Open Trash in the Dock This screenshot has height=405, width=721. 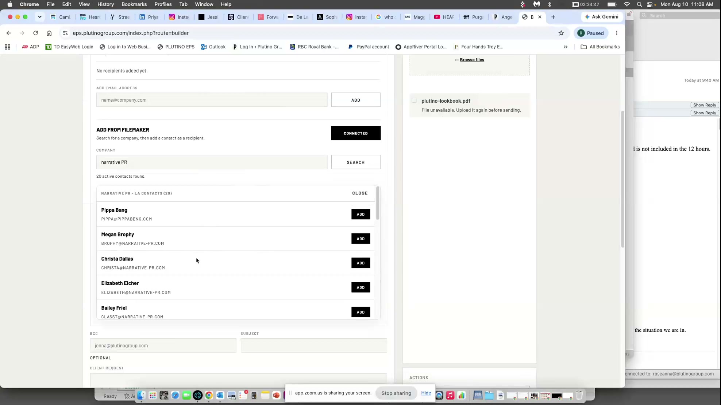point(579,396)
